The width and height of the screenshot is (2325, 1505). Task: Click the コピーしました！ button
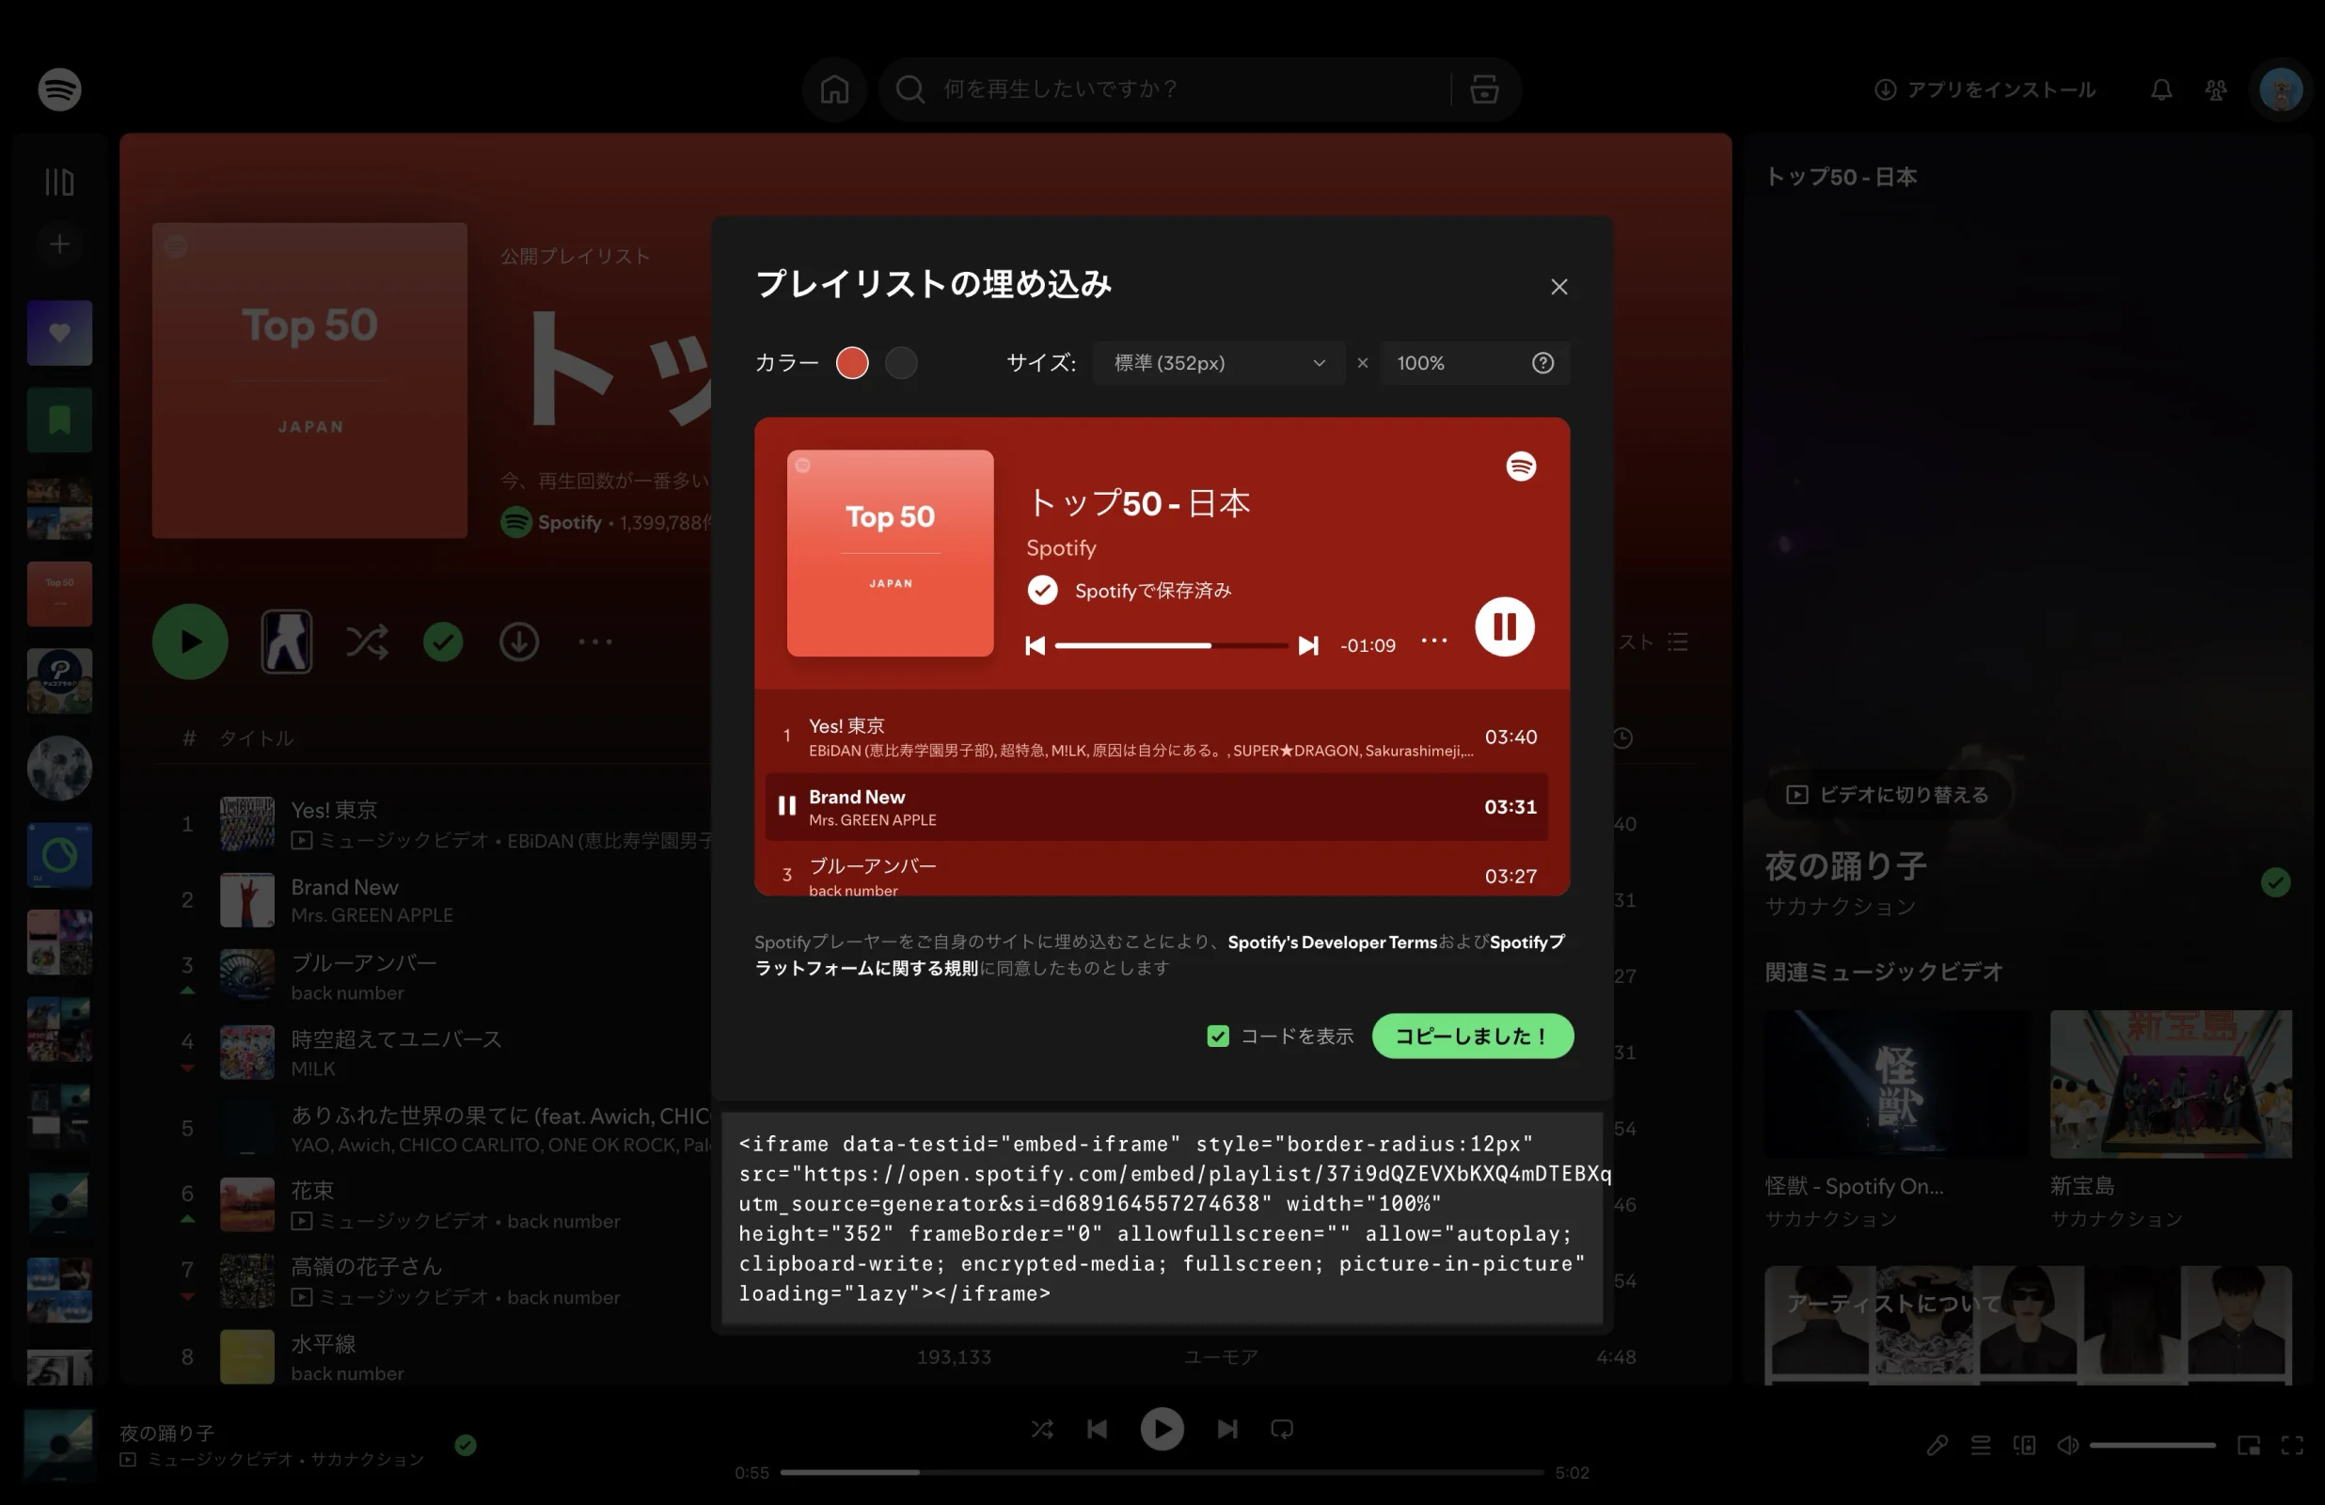point(1472,1036)
